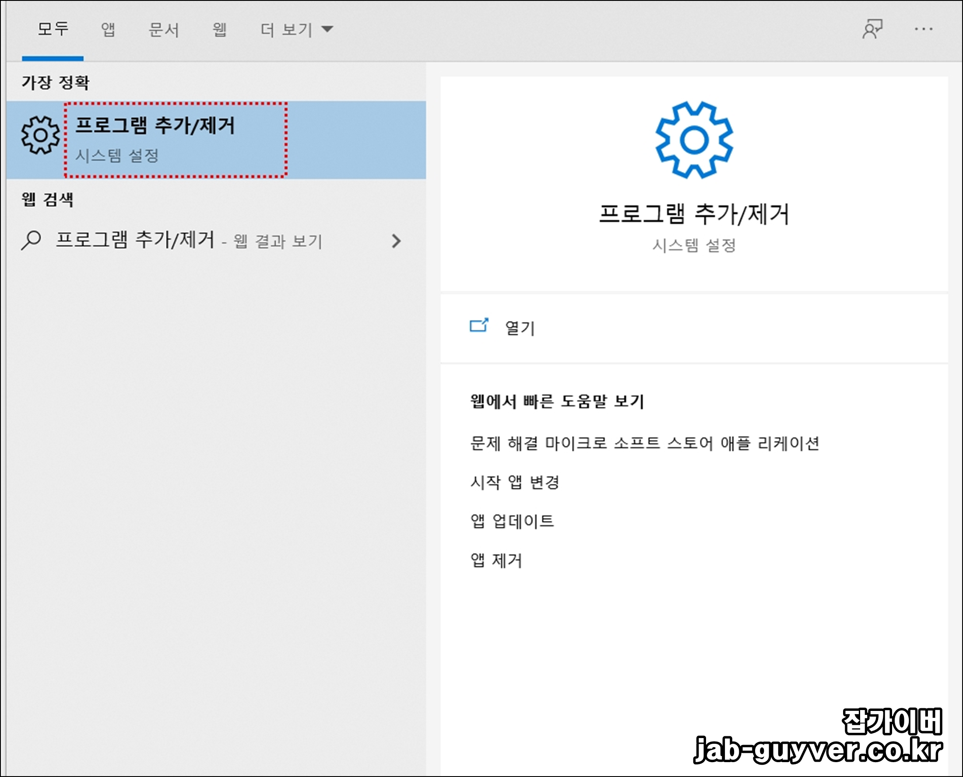Image resolution: width=963 pixels, height=777 pixels.
Task: Switch to the 모두 tab
Action: tap(53, 30)
